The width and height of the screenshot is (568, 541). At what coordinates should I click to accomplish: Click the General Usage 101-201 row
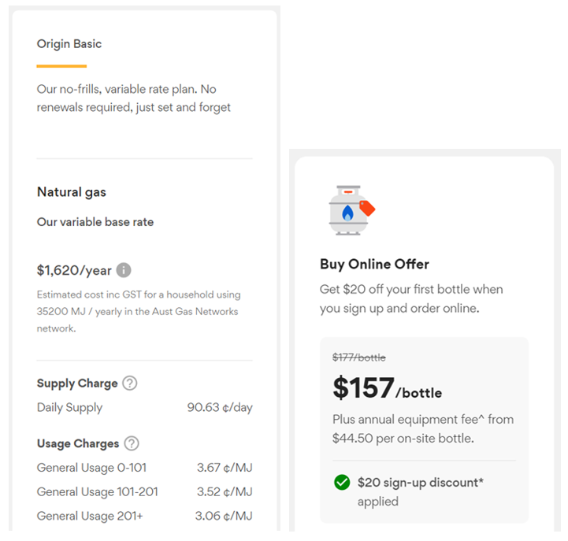144,492
